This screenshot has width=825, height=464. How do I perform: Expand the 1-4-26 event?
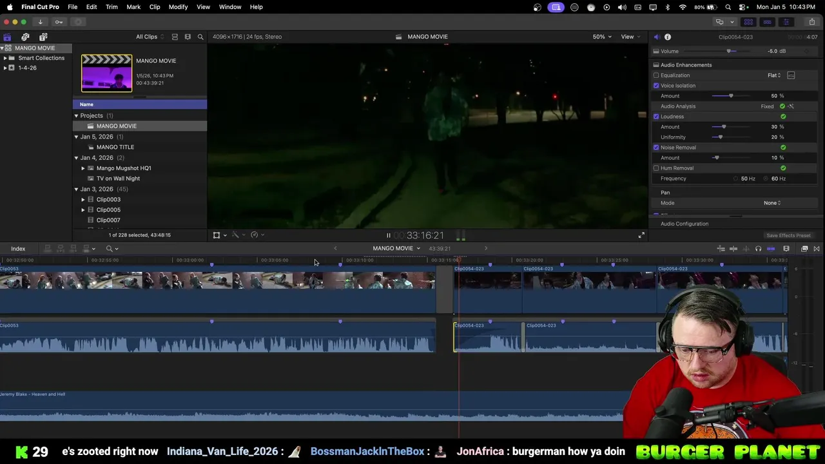[x=5, y=68]
